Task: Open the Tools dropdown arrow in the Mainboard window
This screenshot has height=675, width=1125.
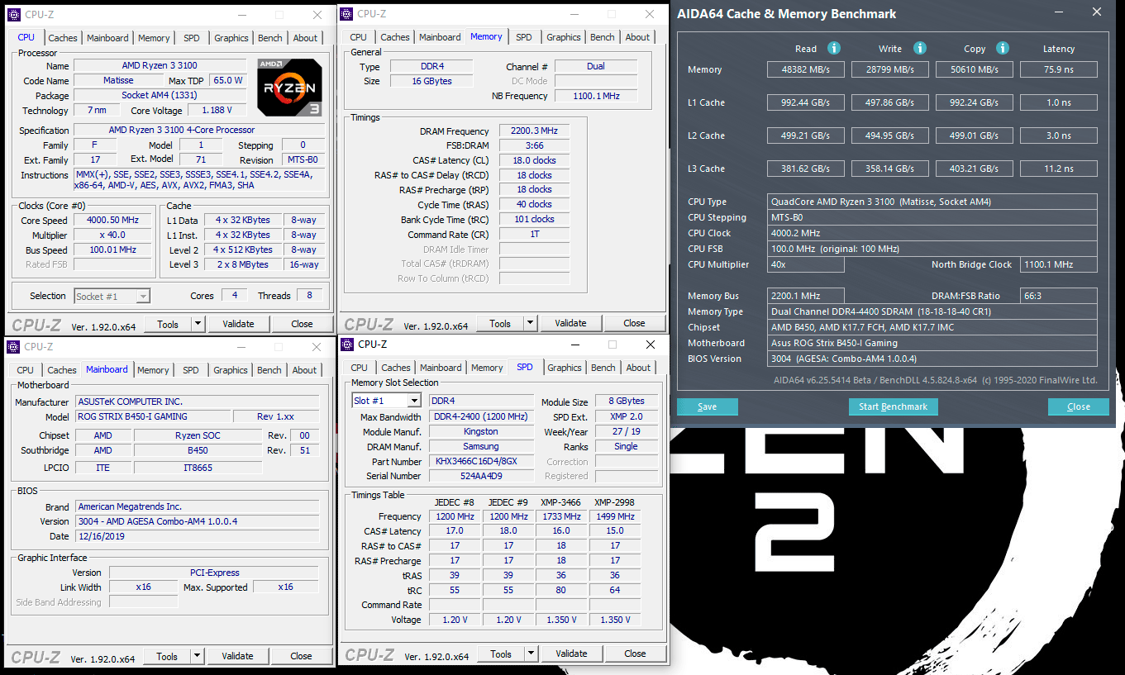Action: pos(197,656)
